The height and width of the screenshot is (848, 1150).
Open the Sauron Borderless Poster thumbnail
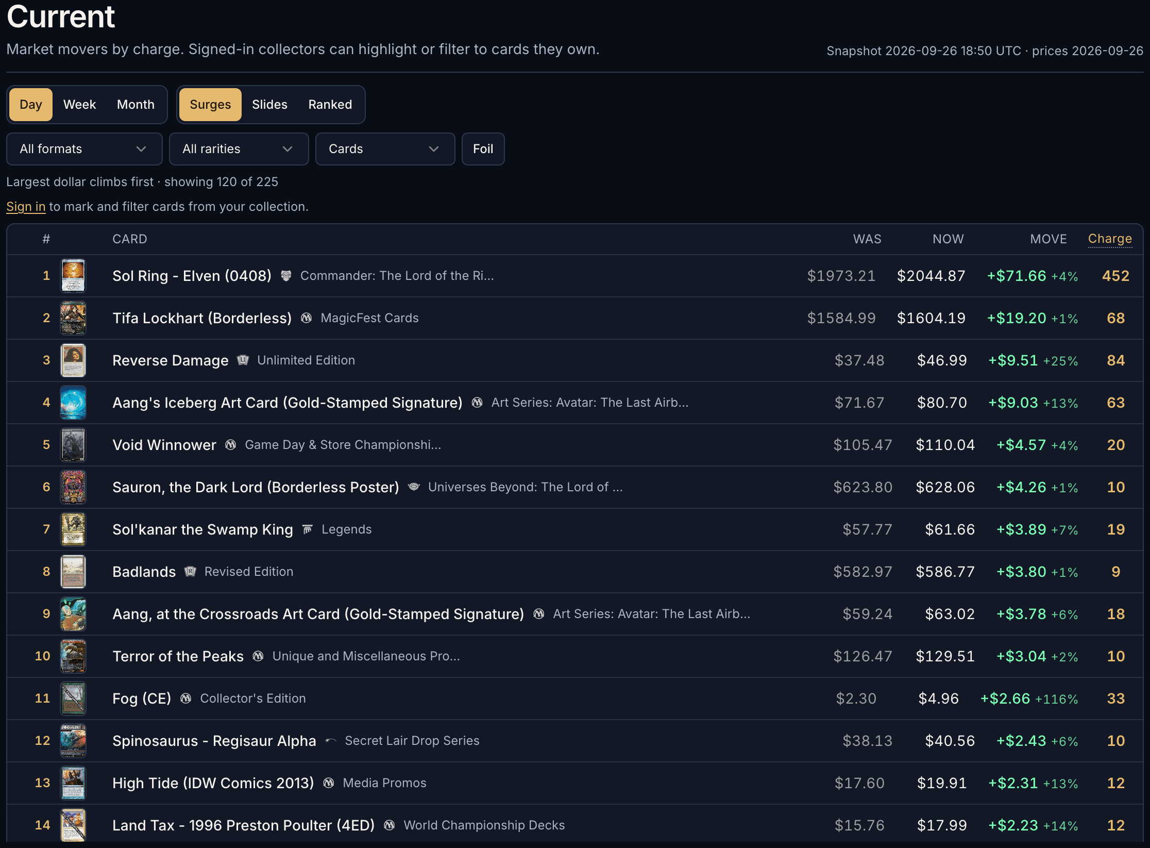[x=73, y=487]
